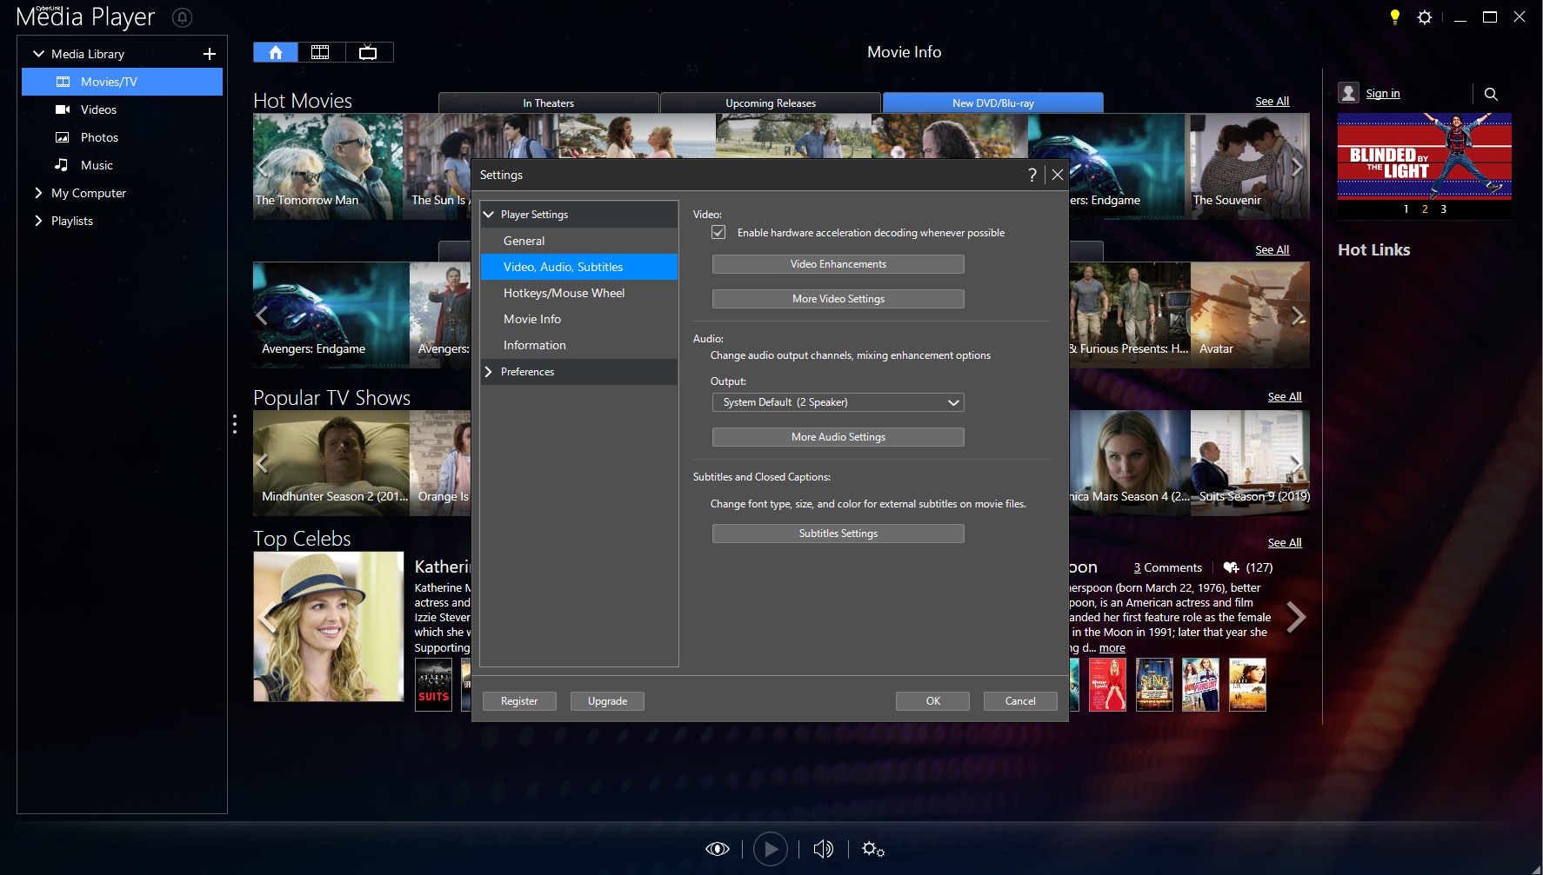Image resolution: width=1543 pixels, height=875 pixels.
Task: Select Movies/TV in Media Library
Action: click(x=122, y=82)
